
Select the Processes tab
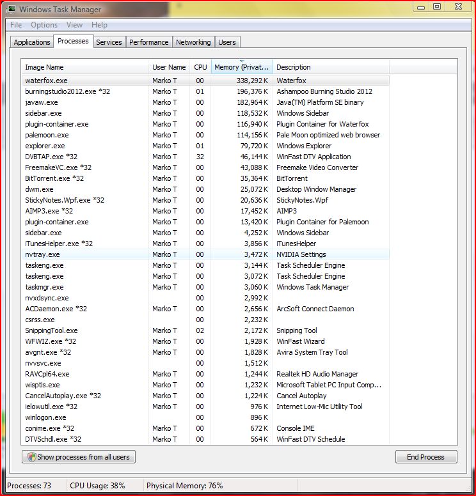coord(73,41)
